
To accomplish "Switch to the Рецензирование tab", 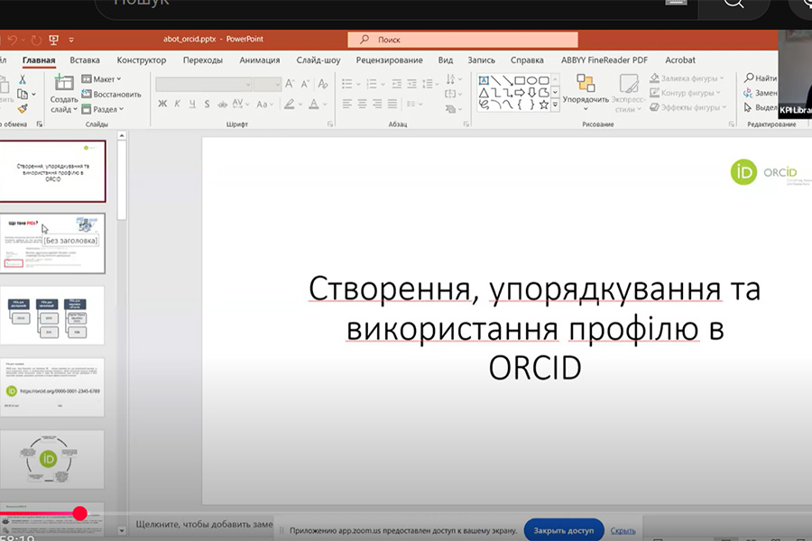I will (x=390, y=60).
